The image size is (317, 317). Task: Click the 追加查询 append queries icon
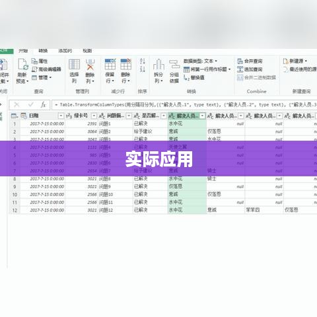coord(240,69)
